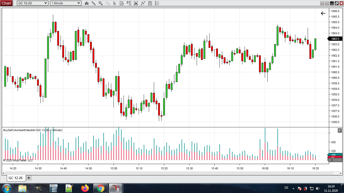Screen dimensions: 344x193
Task: Click the 1861.0 price axis label
Action: point(335,67)
